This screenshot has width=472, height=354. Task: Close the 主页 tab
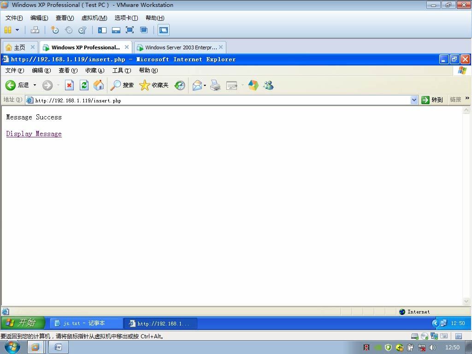33,47
